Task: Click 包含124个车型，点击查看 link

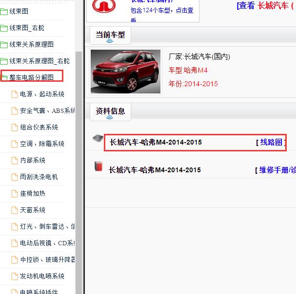Action: point(162,14)
